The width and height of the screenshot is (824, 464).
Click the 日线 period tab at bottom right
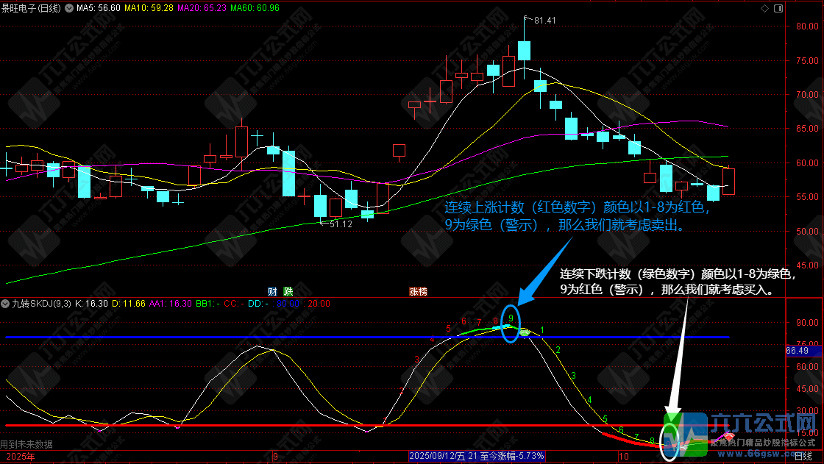point(807,457)
